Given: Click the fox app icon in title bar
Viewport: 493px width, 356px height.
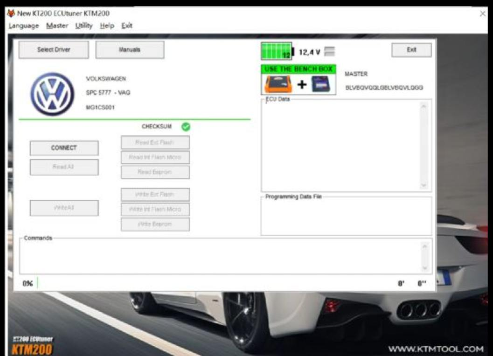Looking at the screenshot, I should pyautogui.click(x=11, y=13).
